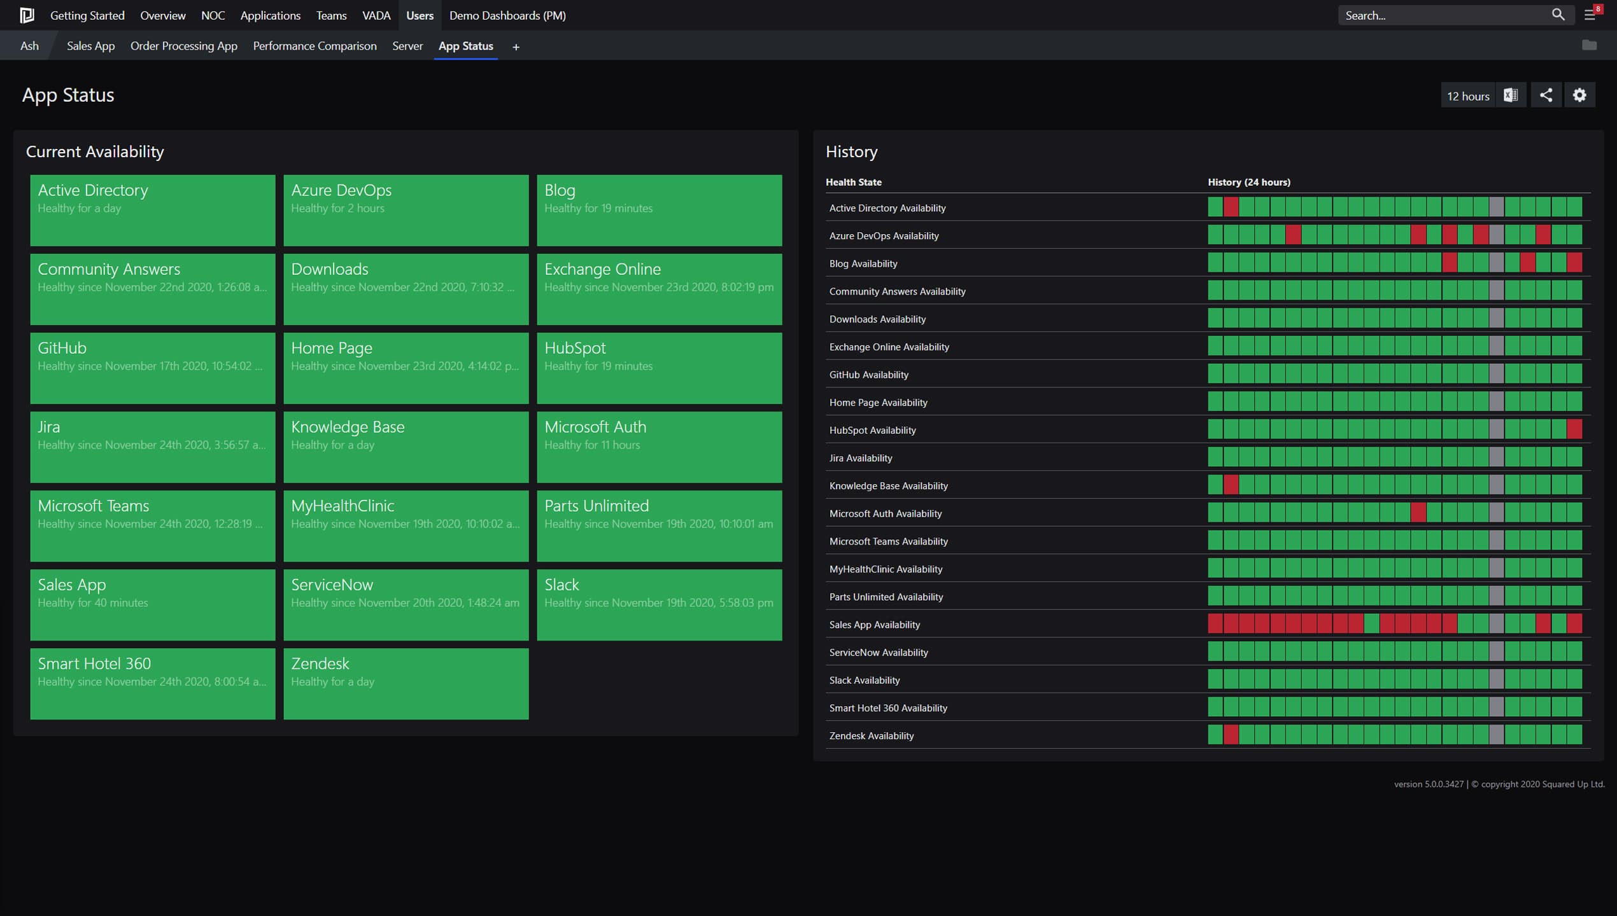The width and height of the screenshot is (1617, 916).
Task: Click the History (24 hours) column header
Action: coord(1249,182)
